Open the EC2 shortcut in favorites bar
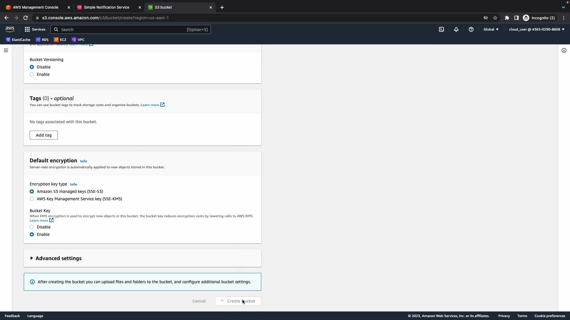This screenshot has height=320, width=570. coord(60,40)
